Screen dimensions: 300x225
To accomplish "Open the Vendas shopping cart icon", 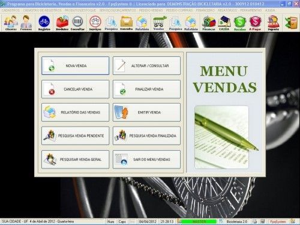I will tap(159, 23).
